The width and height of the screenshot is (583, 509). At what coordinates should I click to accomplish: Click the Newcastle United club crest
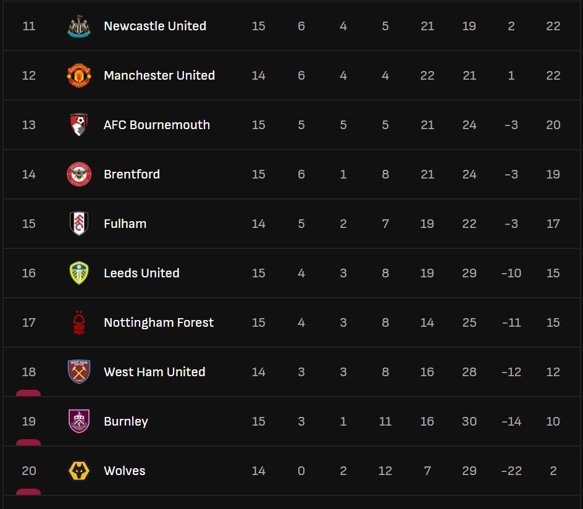click(79, 26)
